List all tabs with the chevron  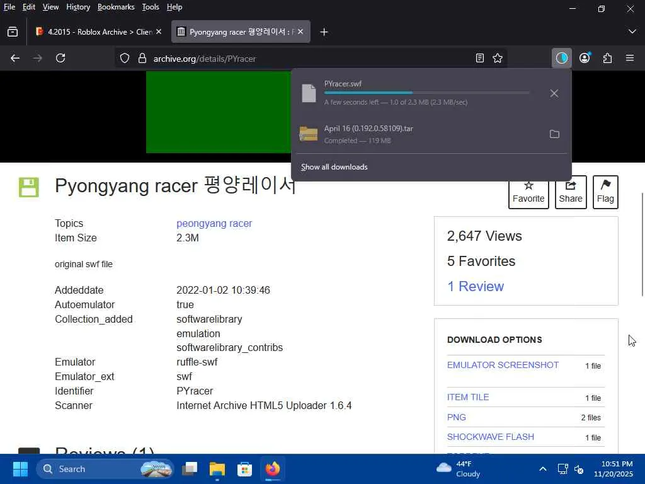632,32
